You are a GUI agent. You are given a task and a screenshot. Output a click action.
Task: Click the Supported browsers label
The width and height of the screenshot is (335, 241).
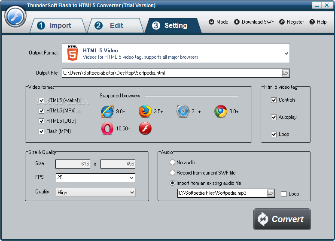120,96
